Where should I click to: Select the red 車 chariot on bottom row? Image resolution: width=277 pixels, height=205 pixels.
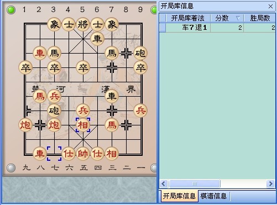(40, 154)
